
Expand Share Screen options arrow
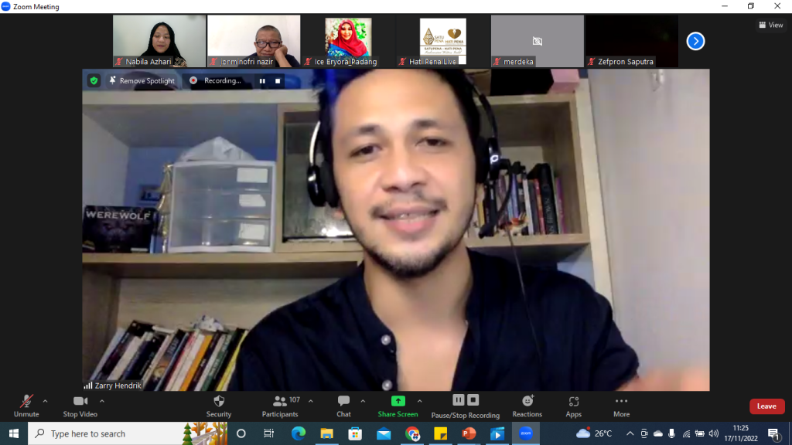pyautogui.click(x=420, y=401)
